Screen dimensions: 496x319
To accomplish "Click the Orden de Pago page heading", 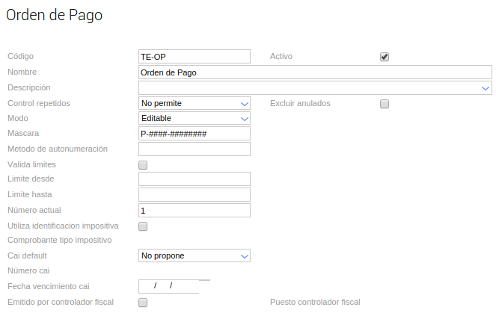I will click(x=54, y=14).
